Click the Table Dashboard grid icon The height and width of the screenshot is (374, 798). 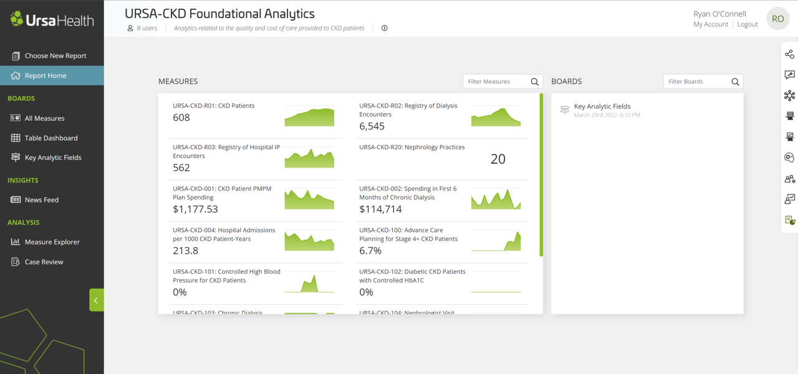click(16, 138)
